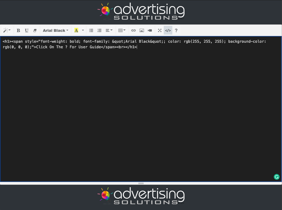Open the insert link tool

[133, 30]
